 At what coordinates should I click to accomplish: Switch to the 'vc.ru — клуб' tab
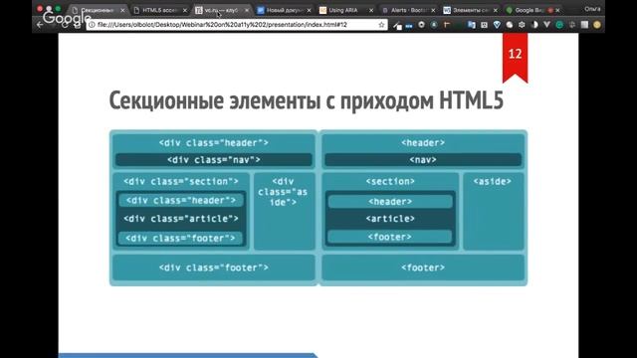coord(221,10)
